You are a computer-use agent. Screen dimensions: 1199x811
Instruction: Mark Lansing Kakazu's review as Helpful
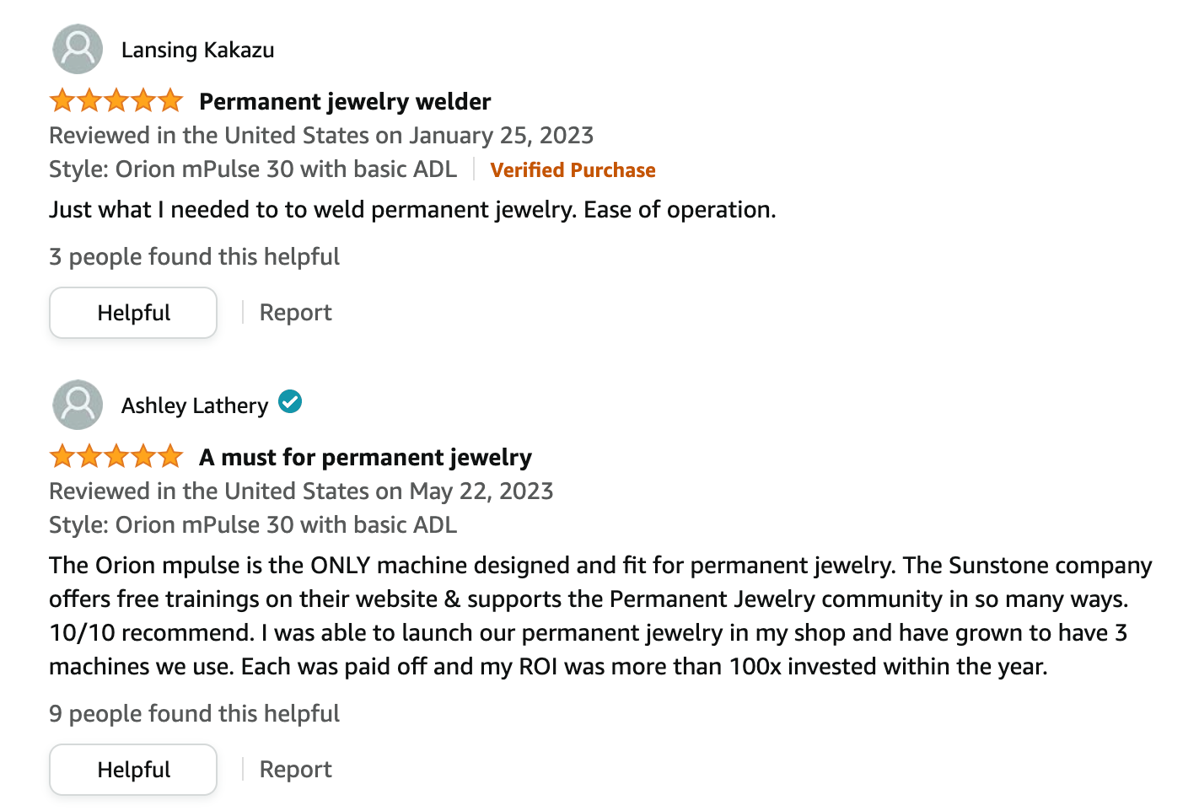click(x=133, y=313)
